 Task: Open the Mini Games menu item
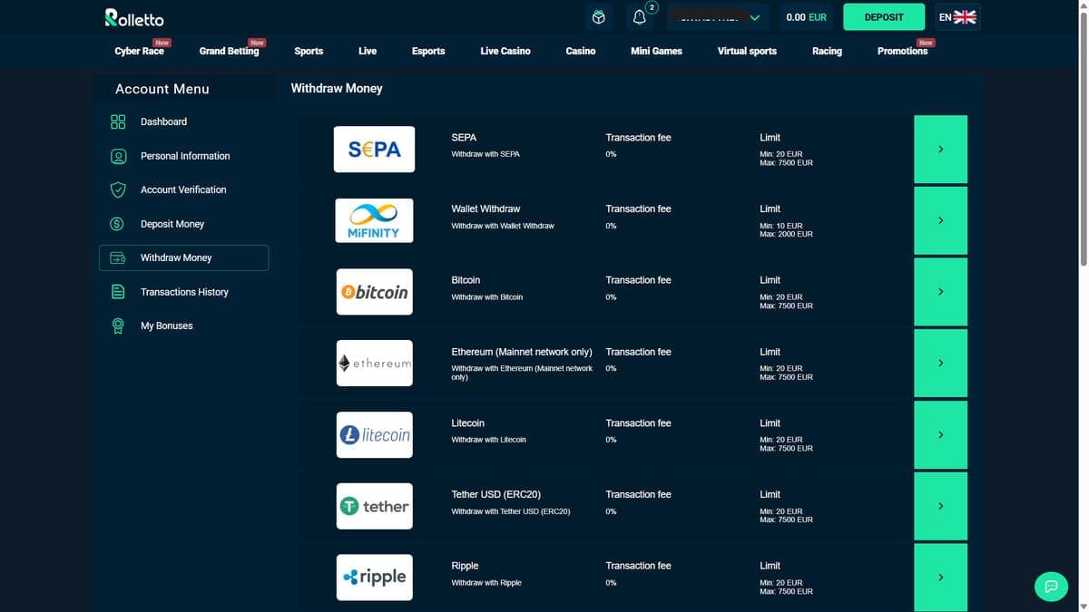click(656, 51)
